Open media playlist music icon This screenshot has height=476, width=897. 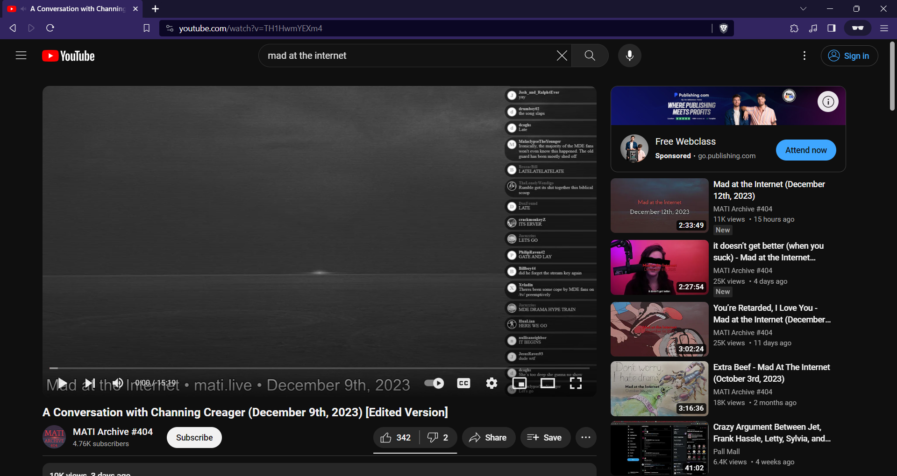(x=813, y=28)
